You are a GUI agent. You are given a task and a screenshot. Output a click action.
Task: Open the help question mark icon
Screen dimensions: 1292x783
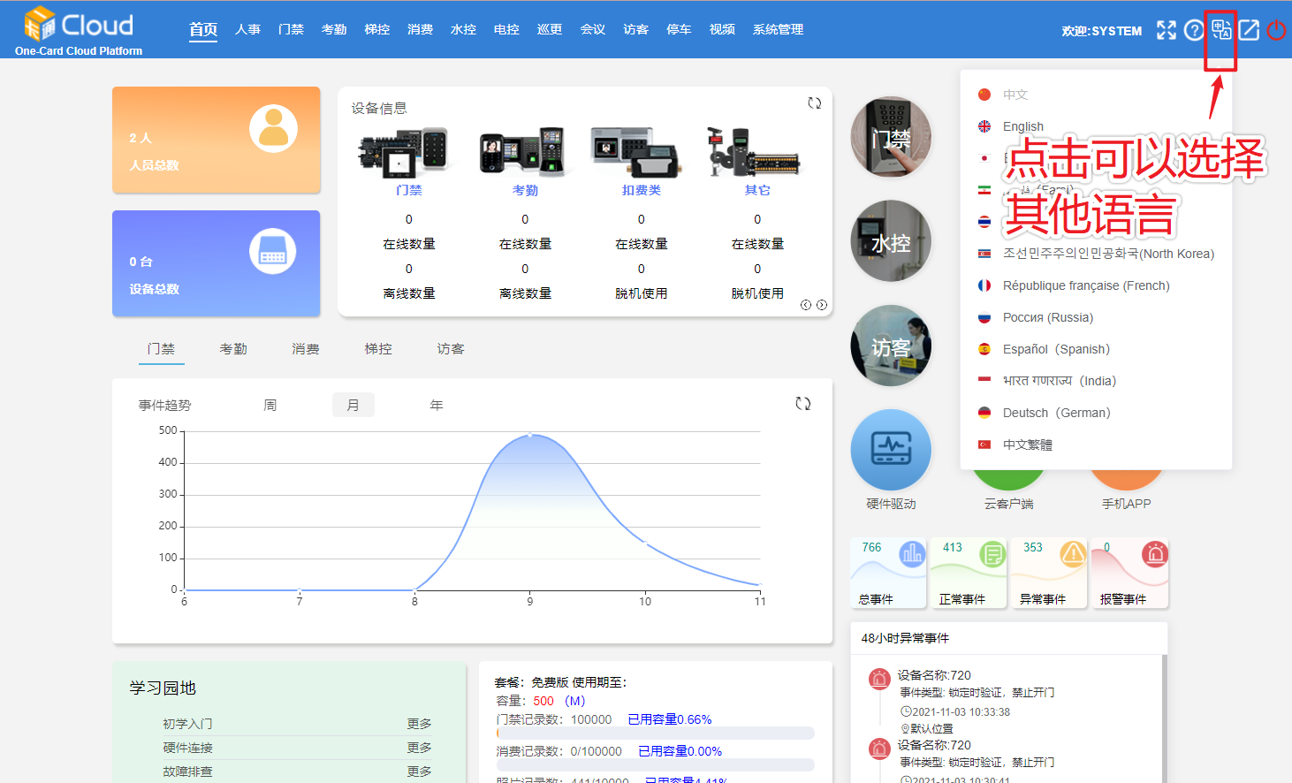click(x=1194, y=30)
